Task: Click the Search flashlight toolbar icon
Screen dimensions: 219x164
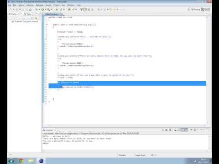Action: tap(73, 10)
